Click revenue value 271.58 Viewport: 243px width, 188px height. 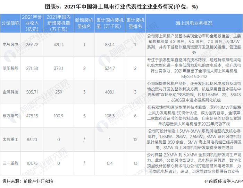point(32,68)
